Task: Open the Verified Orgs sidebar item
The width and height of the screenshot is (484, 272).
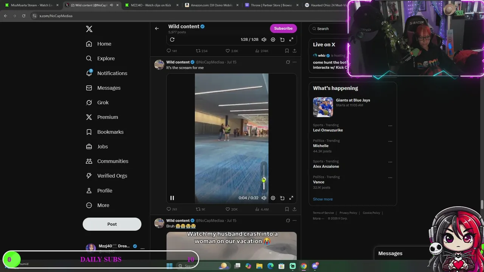Action: (106, 176)
